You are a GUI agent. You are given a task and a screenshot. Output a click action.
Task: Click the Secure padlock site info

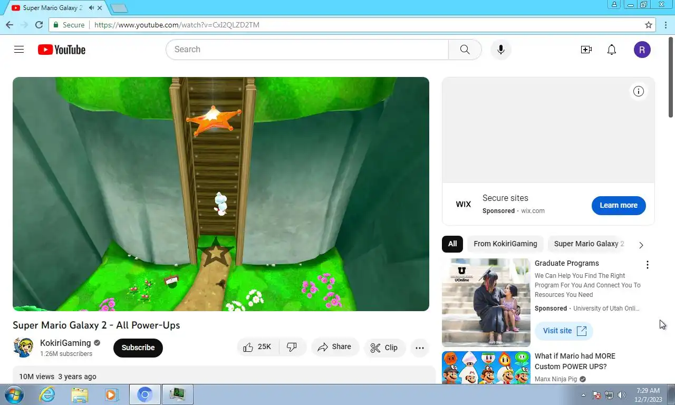tap(69, 25)
